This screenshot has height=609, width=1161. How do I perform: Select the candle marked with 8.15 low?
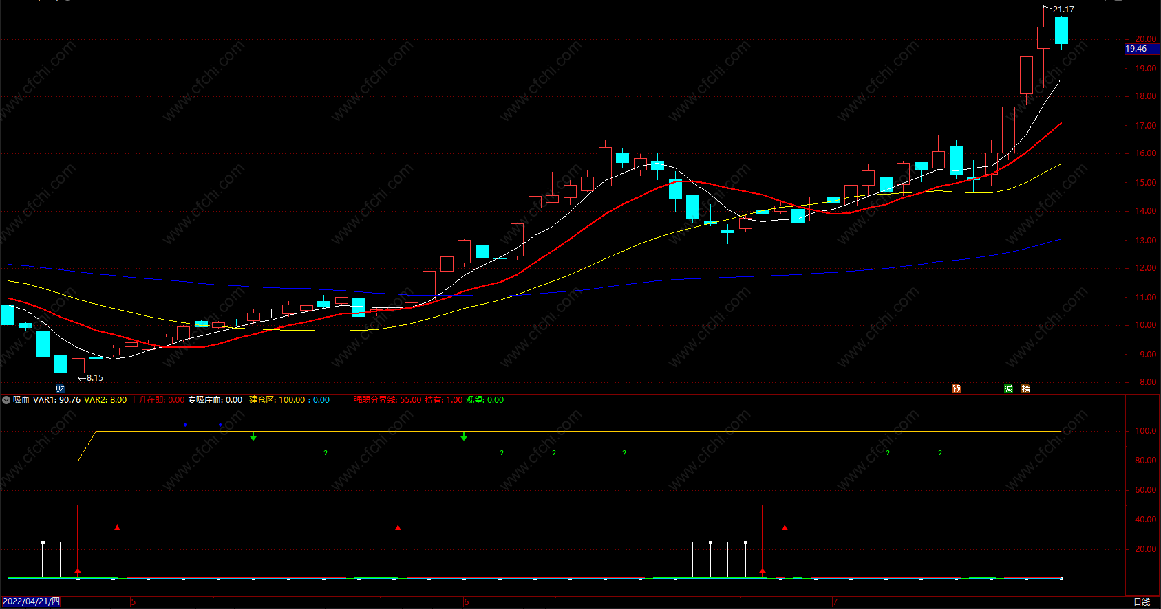click(x=78, y=366)
